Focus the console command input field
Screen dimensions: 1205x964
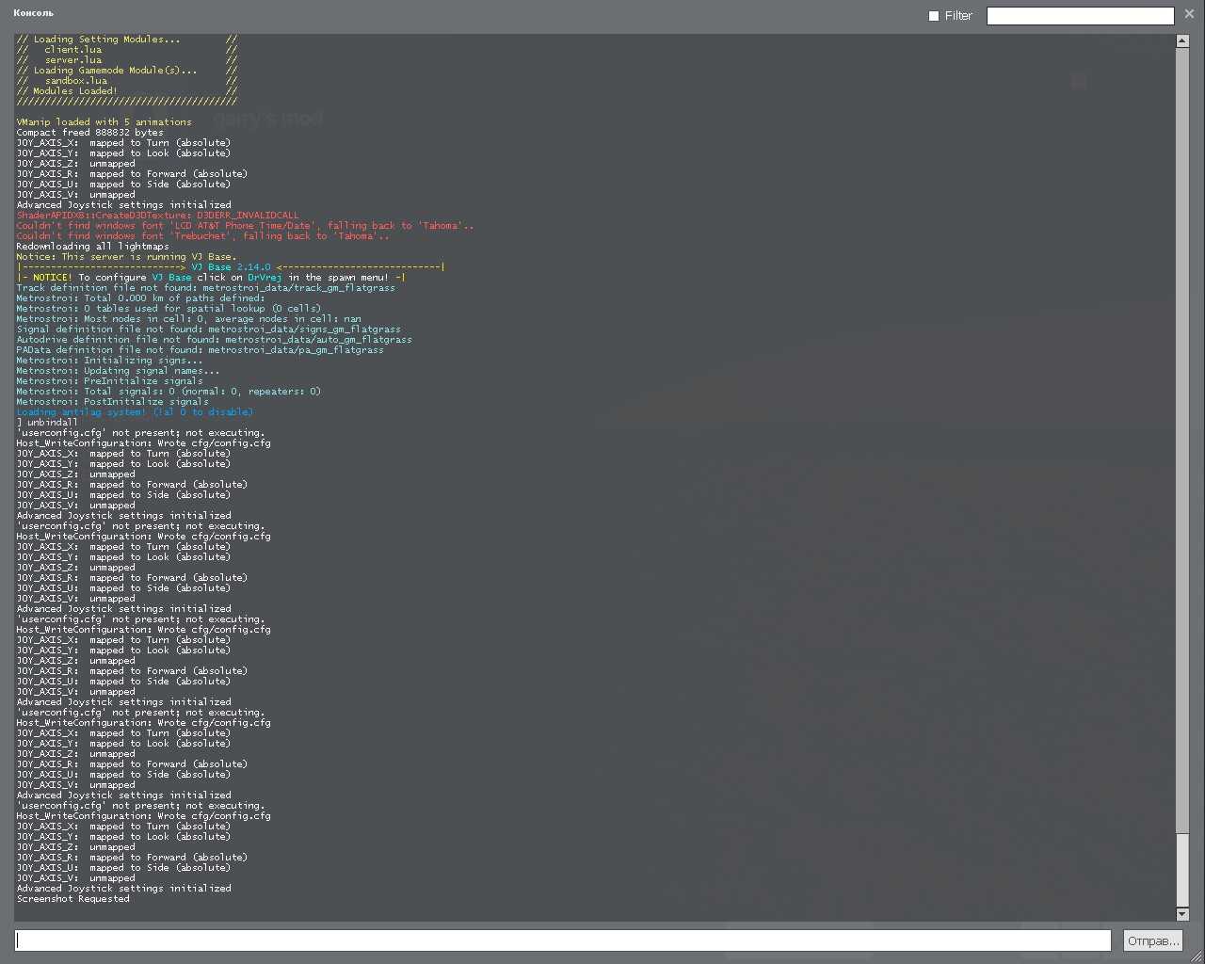click(x=563, y=940)
